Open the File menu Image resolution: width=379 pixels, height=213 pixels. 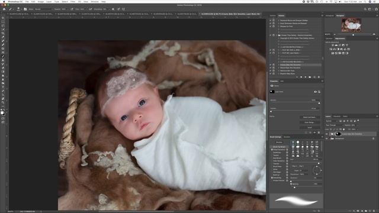click(x=27, y=1)
